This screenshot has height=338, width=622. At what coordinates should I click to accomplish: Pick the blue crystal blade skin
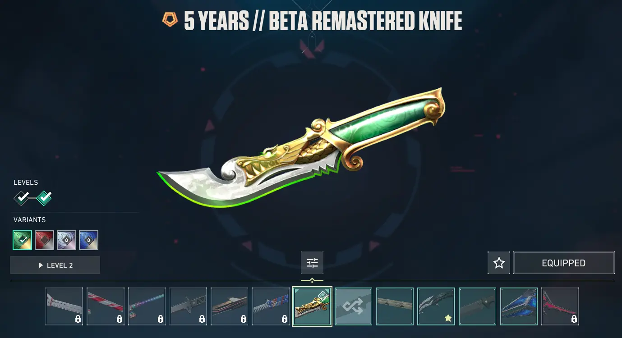pyautogui.click(x=519, y=306)
